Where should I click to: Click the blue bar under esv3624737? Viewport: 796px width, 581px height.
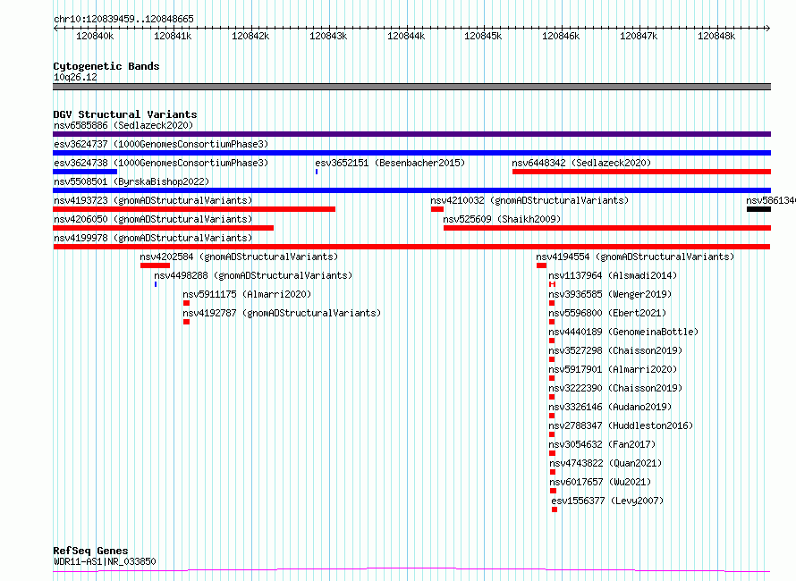tap(411, 153)
